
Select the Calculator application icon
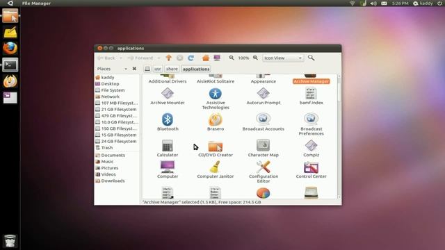pyautogui.click(x=168, y=146)
